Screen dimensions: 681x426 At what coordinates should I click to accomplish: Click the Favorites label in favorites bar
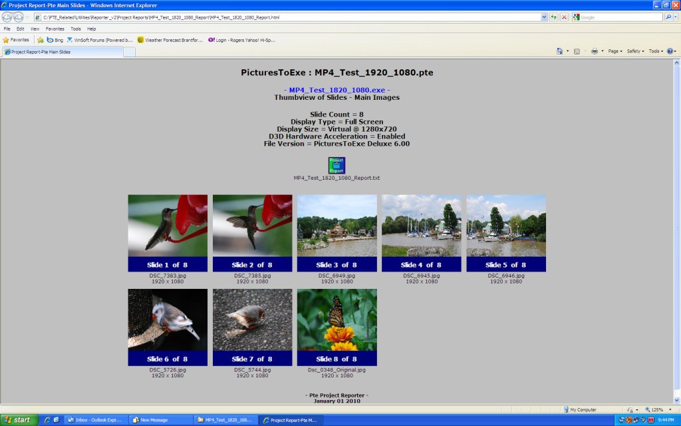point(19,40)
